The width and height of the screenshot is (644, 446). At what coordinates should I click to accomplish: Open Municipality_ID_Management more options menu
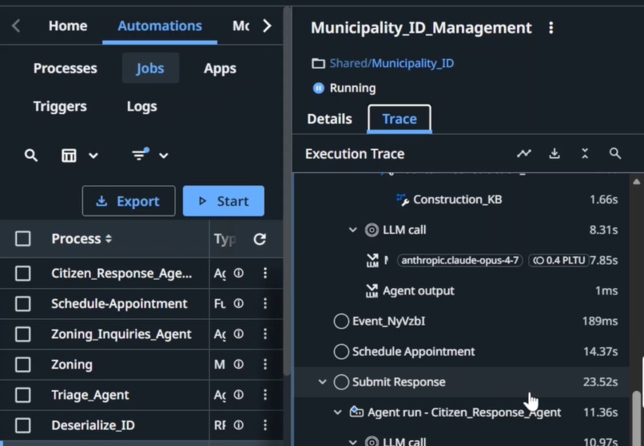click(551, 28)
